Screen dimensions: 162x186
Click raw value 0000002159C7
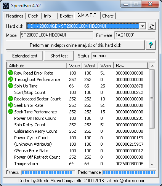tap(130, 144)
